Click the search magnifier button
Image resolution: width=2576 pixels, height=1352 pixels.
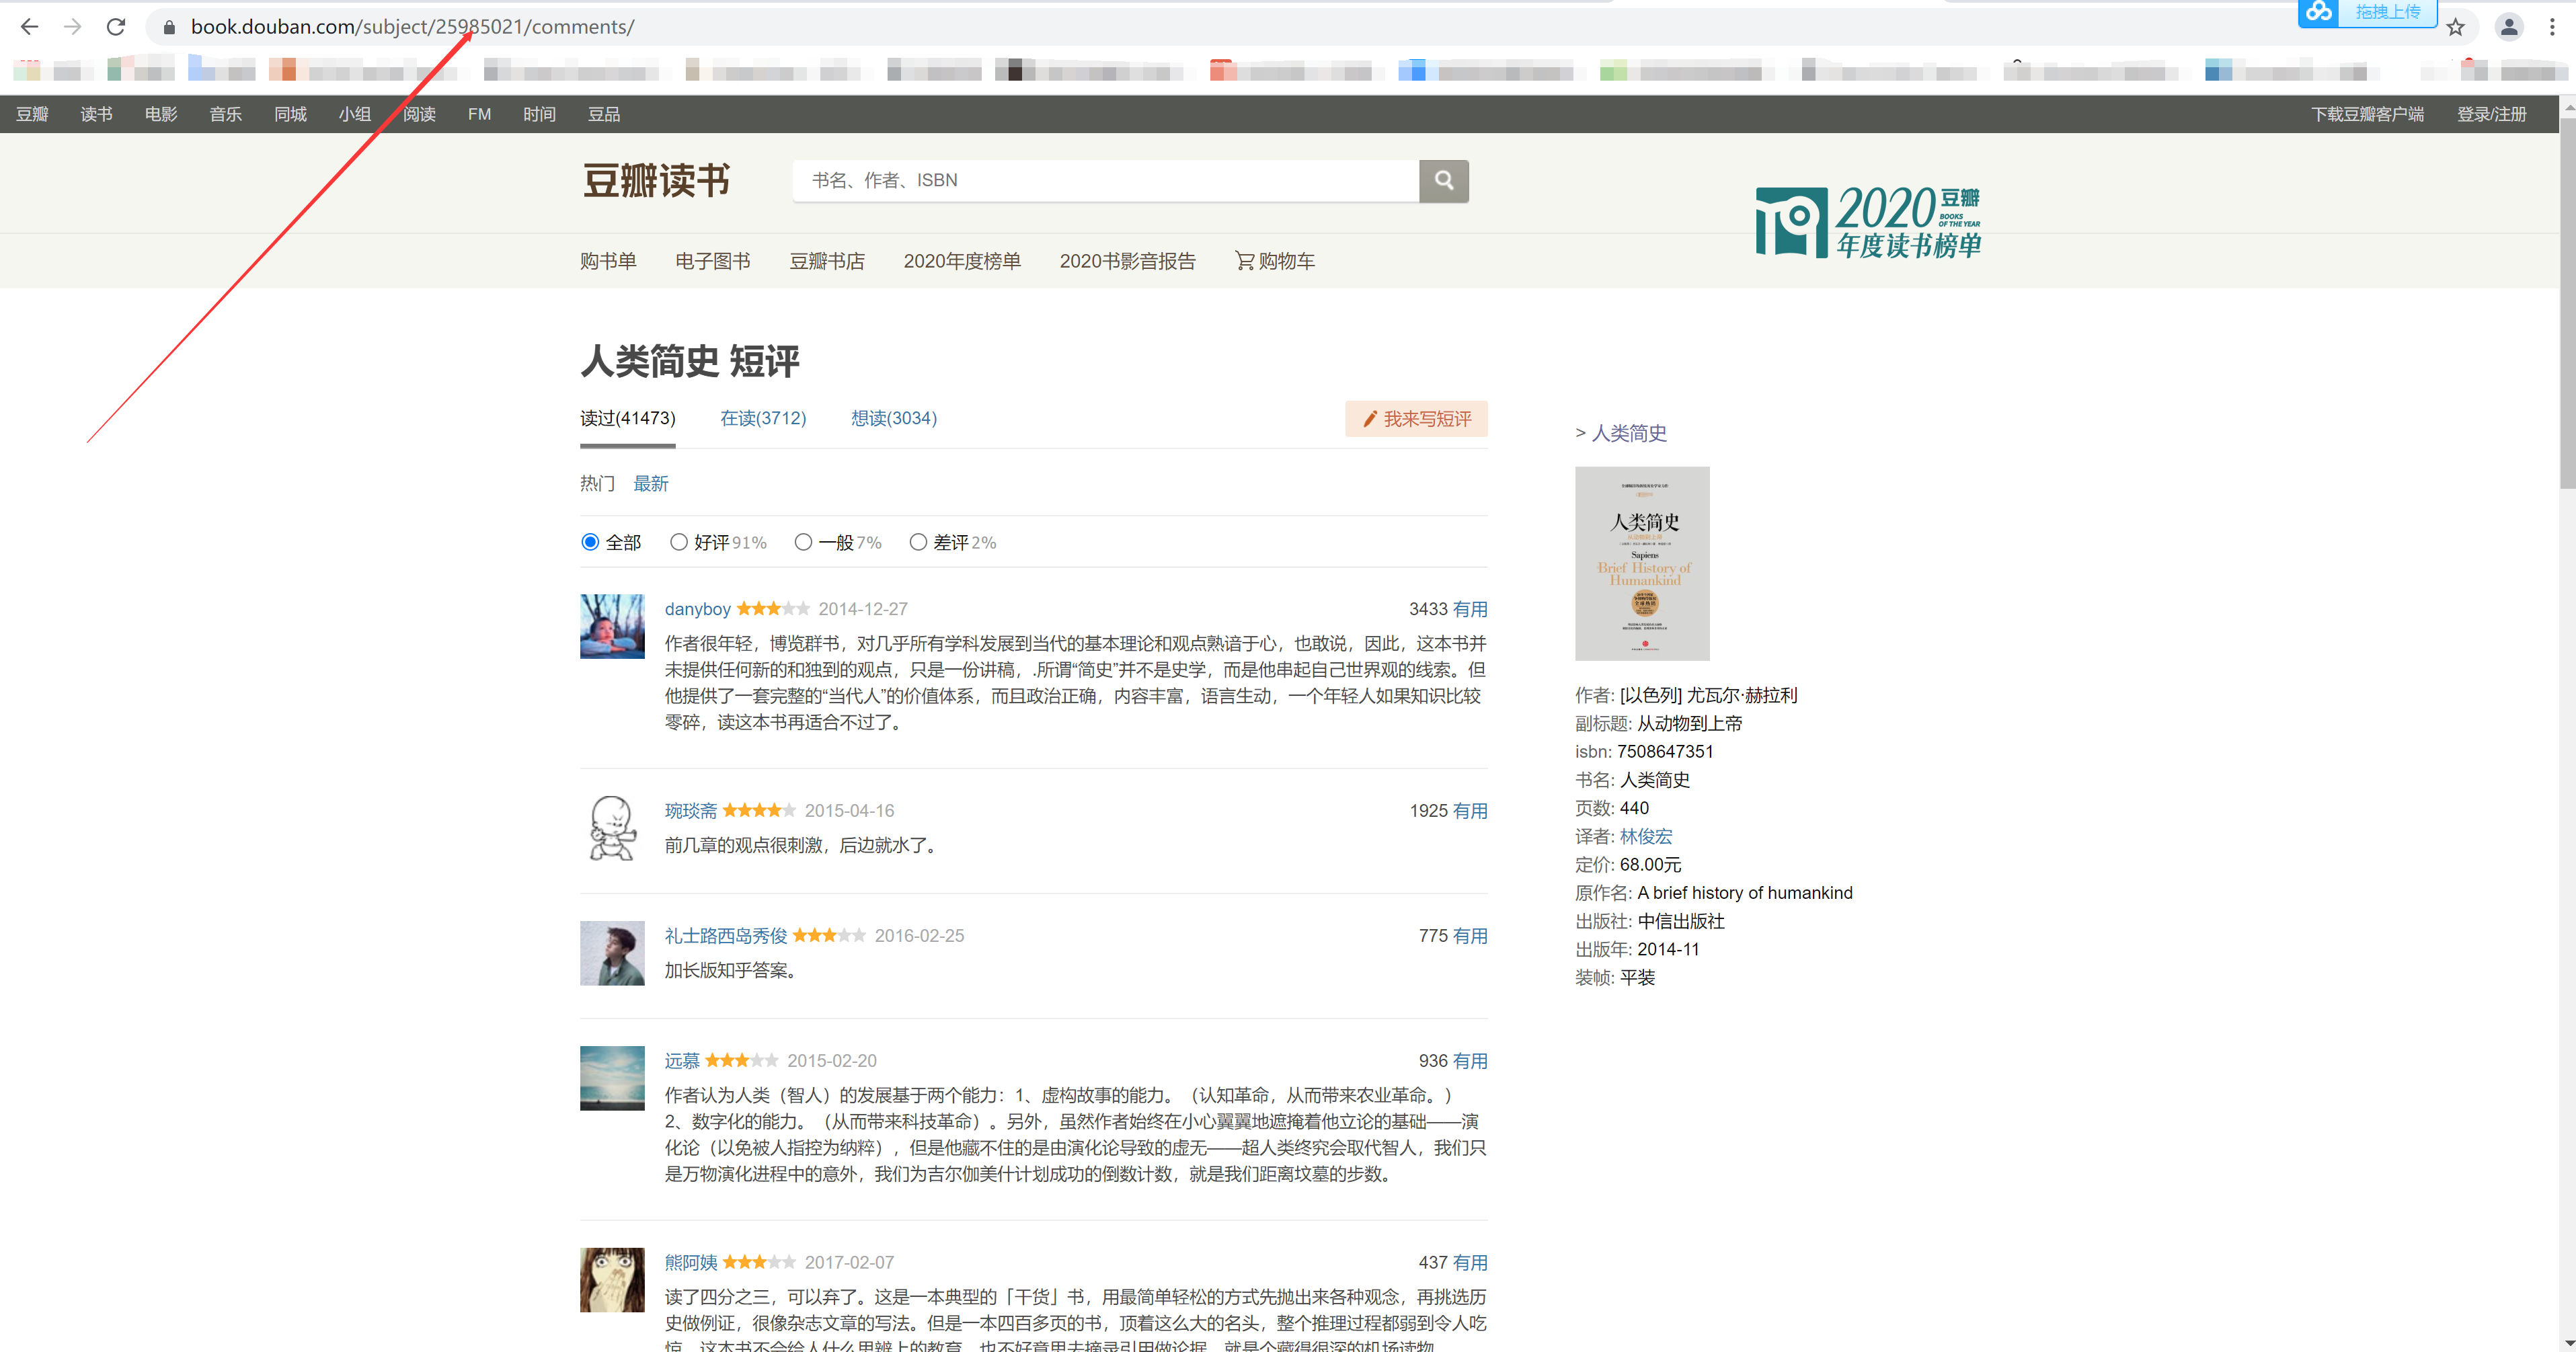point(1443,180)
